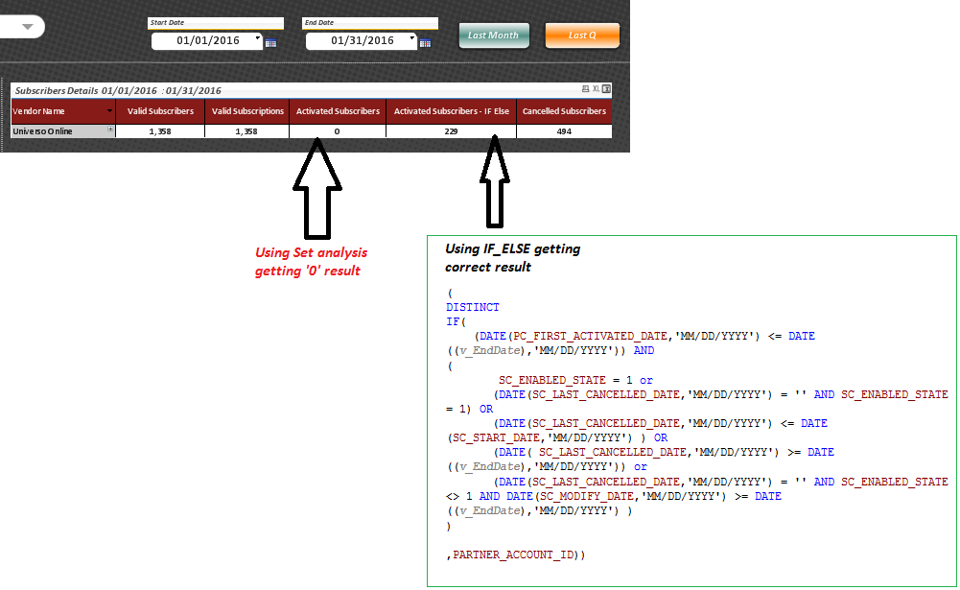960x590 pixels.
Task: Click the IF Else value 229
Action: pyautogui.click(x=451, y=131)
